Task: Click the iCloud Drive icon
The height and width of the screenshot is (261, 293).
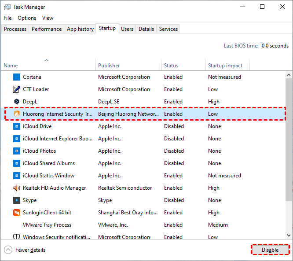Action: (17, 126)
